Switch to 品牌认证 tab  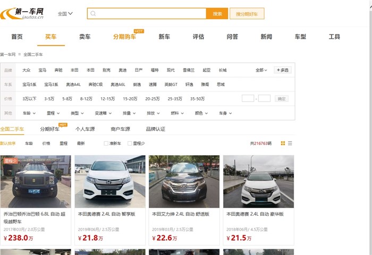coord(156,129)
